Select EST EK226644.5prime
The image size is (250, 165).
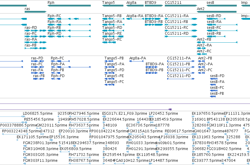104,122
